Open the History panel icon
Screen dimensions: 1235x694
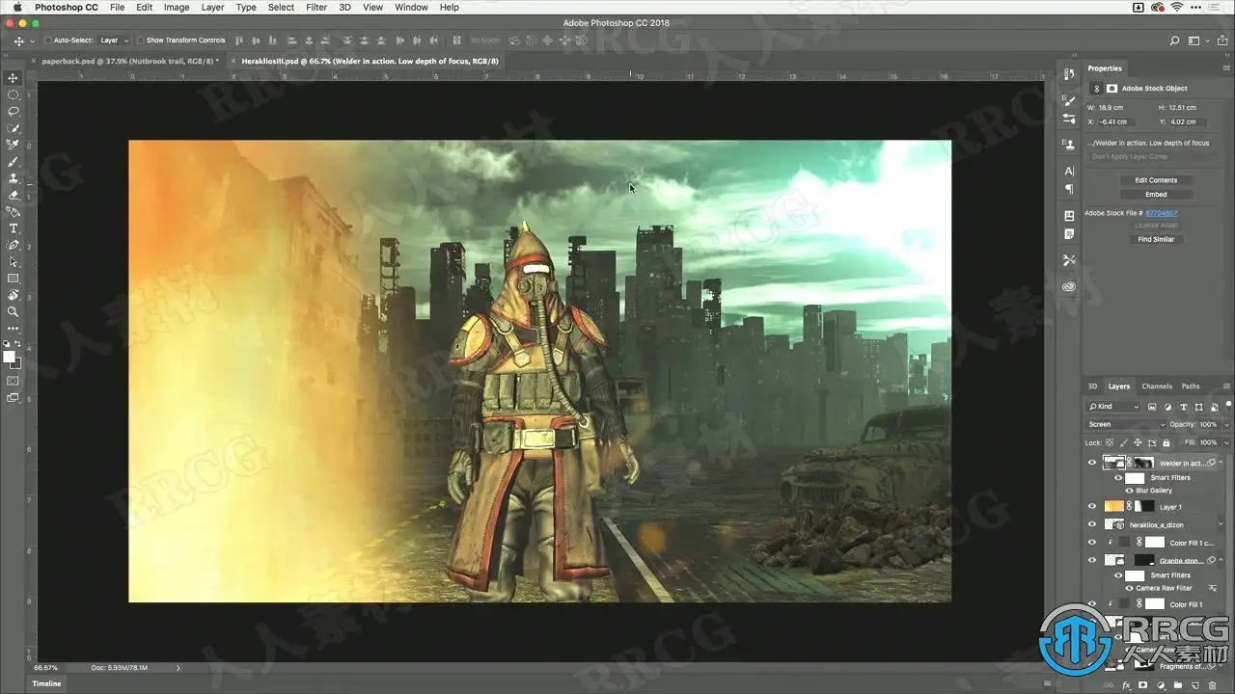pyautogui.click(x=1069, y=75)
